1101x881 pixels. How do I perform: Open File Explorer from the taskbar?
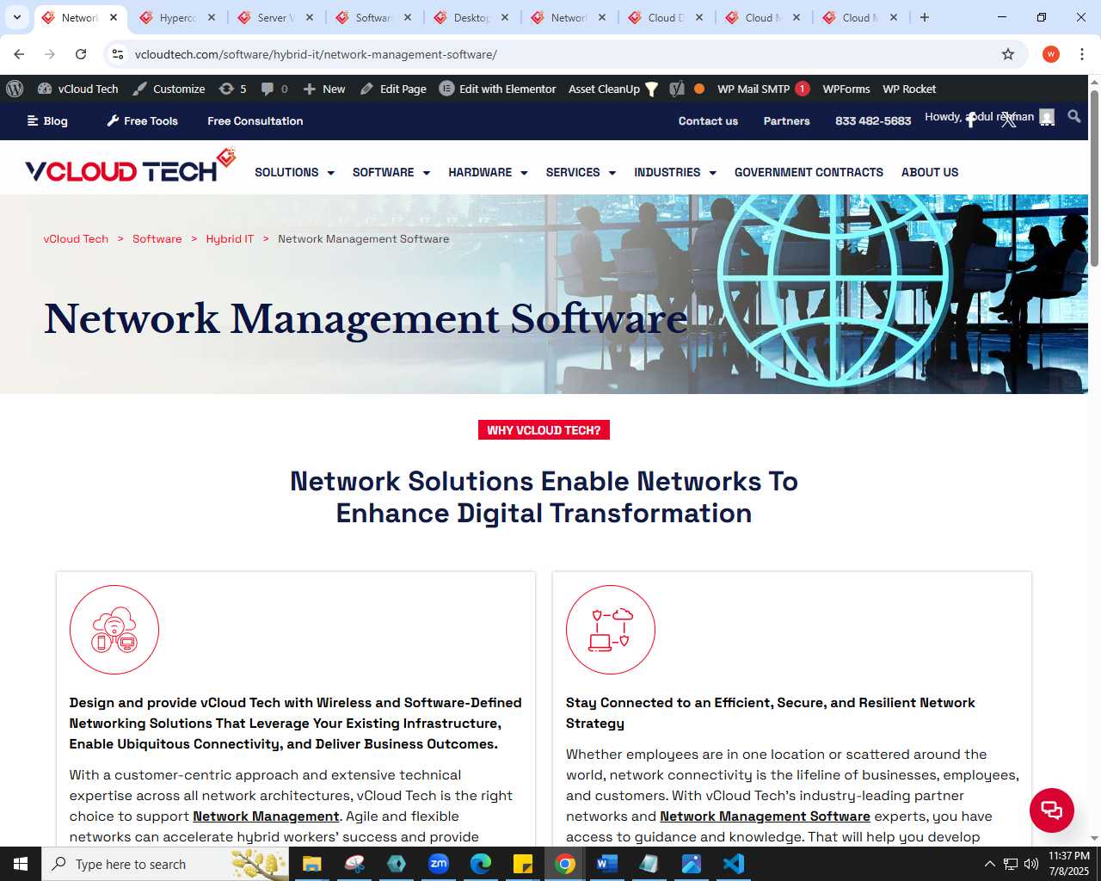(311, 864)
